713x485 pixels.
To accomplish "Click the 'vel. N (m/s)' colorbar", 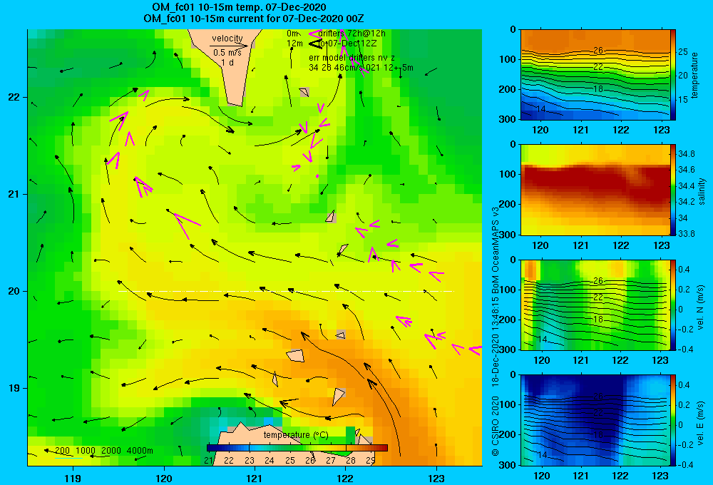I will pos(673,305).
